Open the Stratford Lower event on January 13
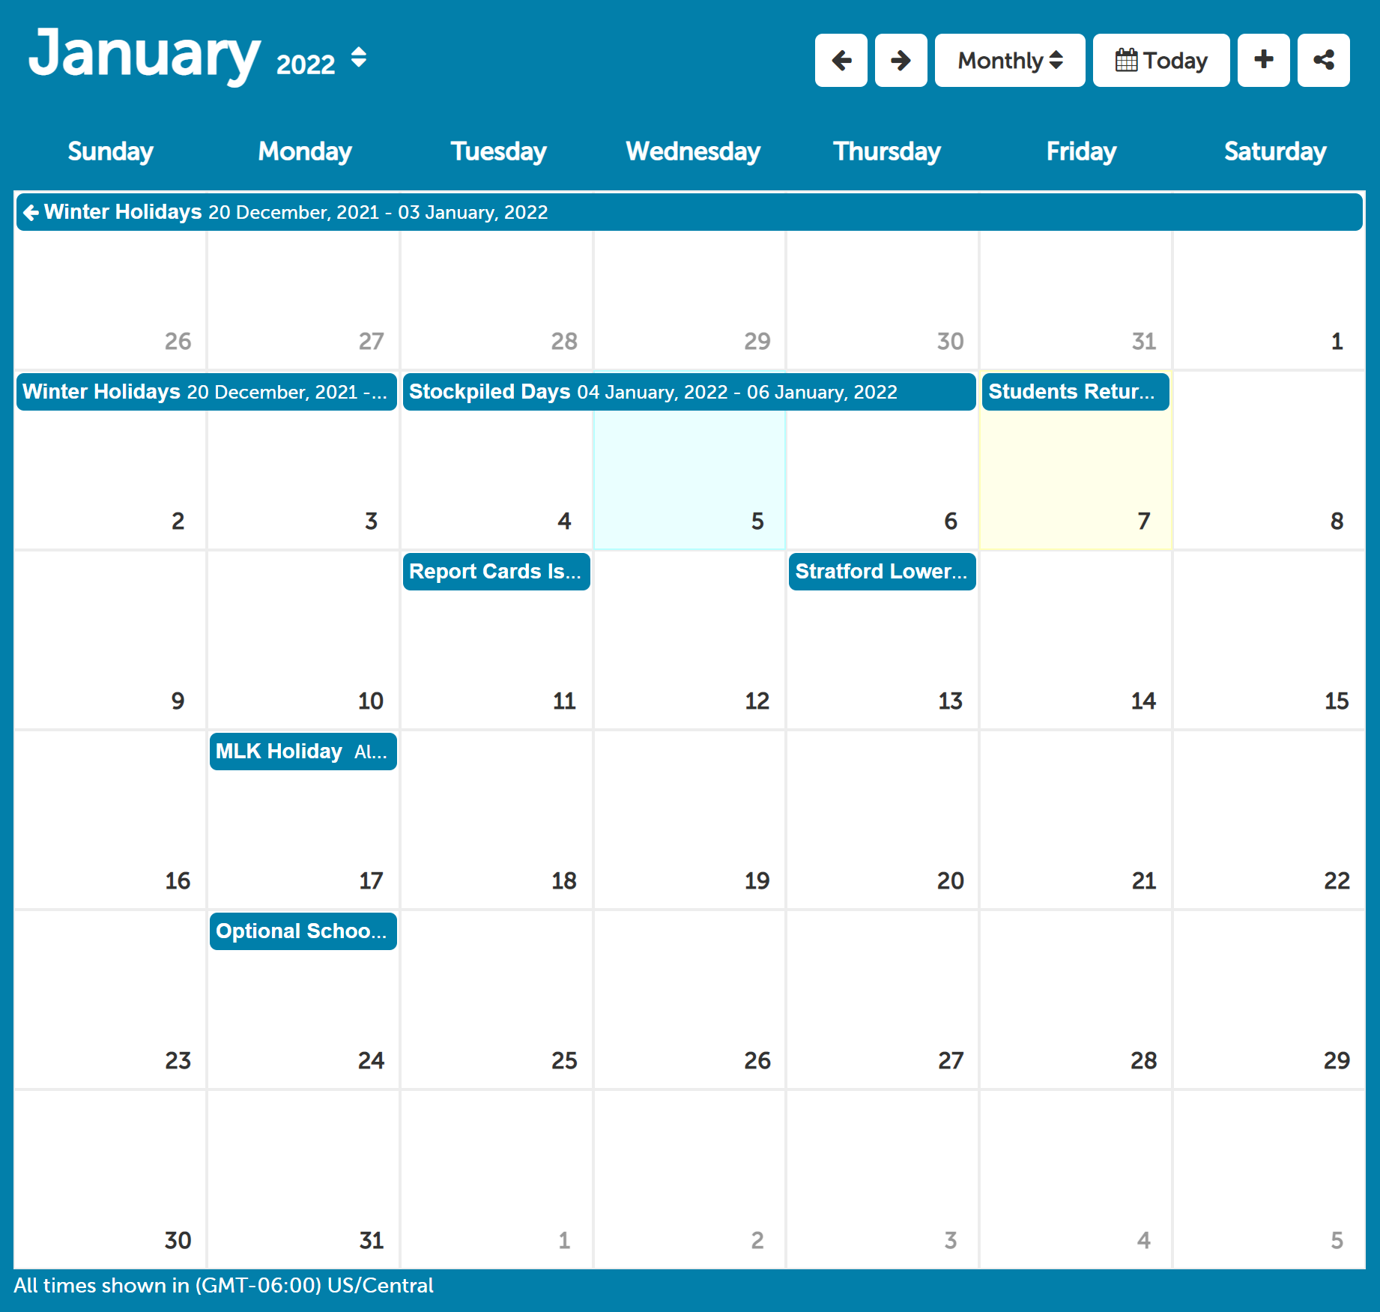Viewport: 1380px width, 1312px height. tap(882, 572)
